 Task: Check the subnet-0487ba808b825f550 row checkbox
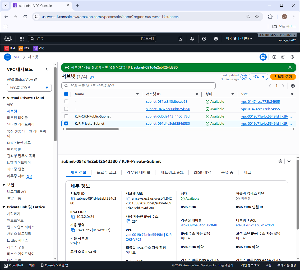click(66, 109)
